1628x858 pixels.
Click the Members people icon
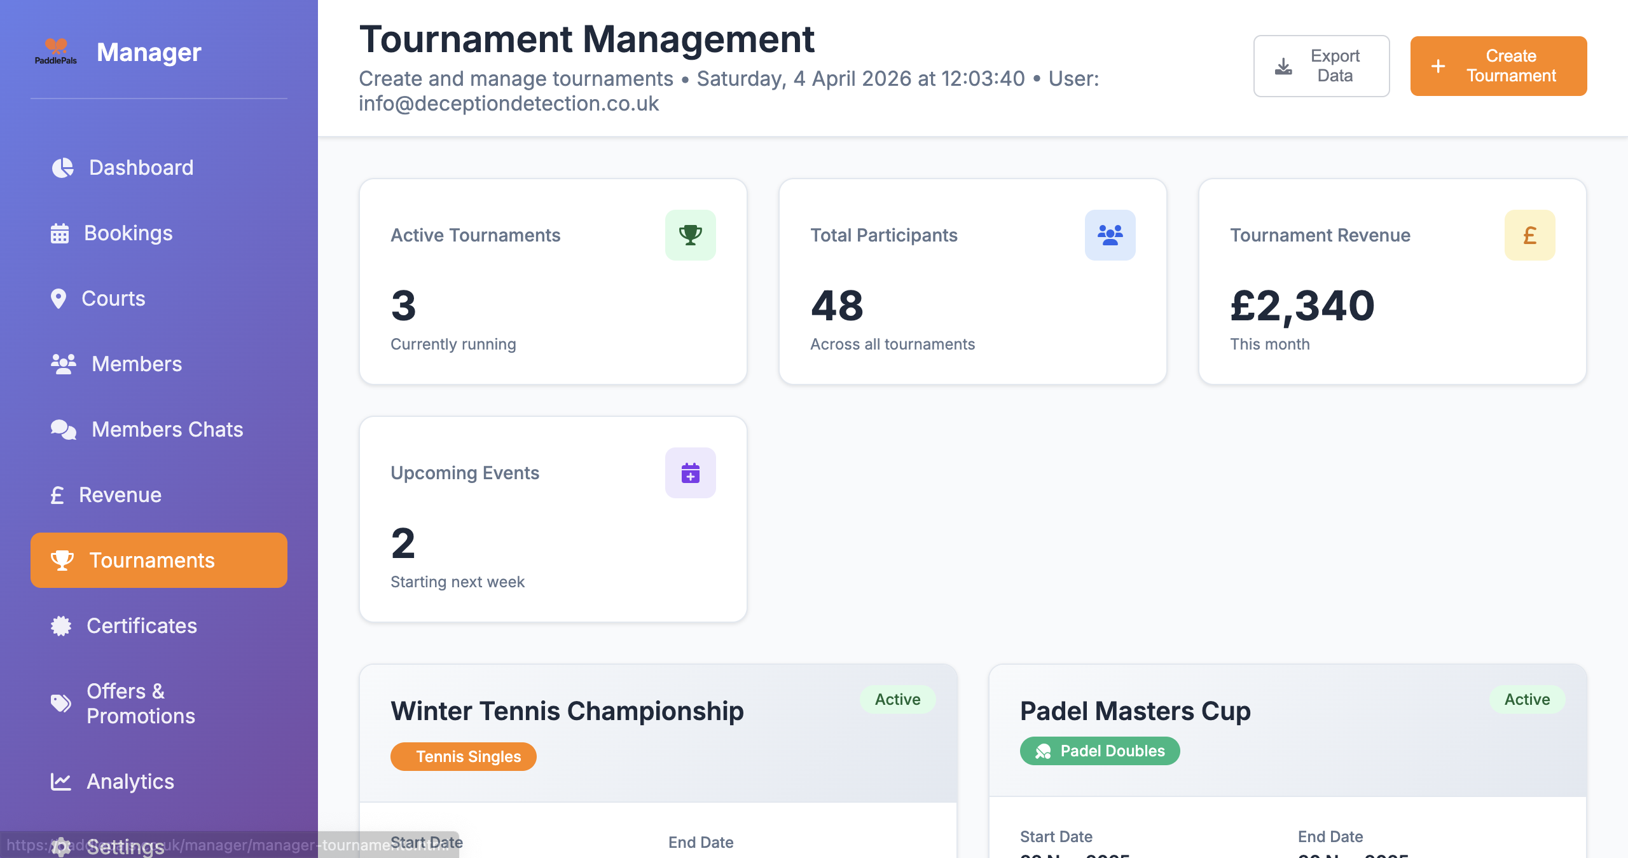coord(64,364)
